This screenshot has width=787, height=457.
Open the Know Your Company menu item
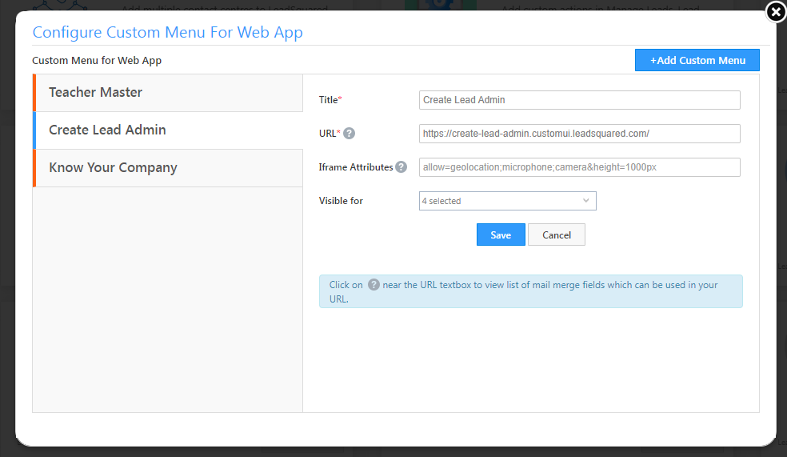[168, 168]
